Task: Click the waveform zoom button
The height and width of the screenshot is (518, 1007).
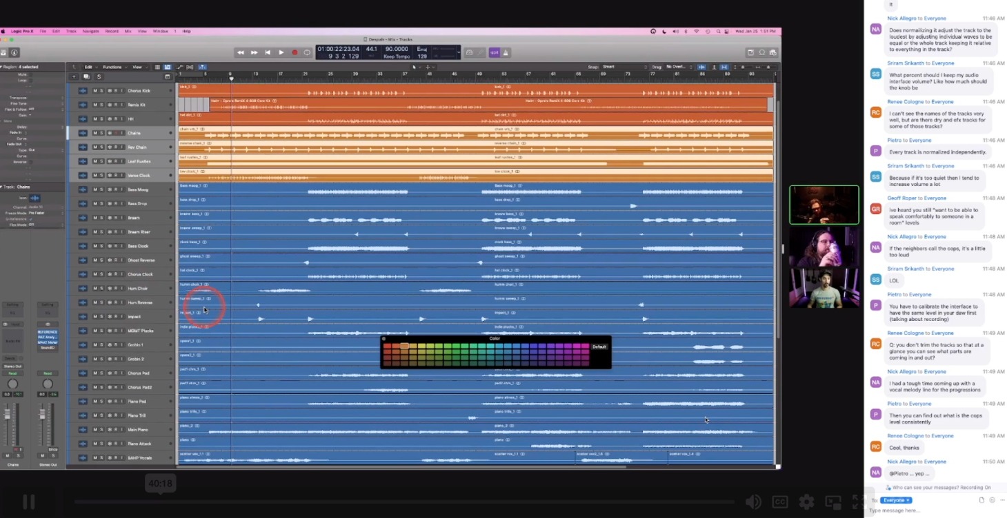Action: [702, 67]
